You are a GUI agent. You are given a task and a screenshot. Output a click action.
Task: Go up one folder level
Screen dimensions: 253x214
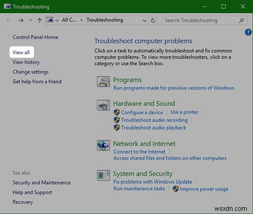tap(40, 21)
